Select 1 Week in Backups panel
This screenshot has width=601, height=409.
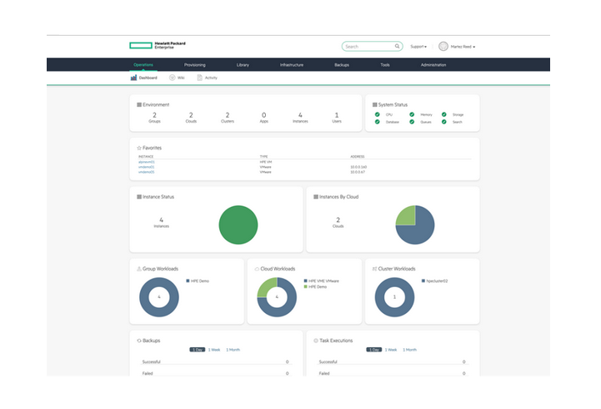tap(214, 350)
